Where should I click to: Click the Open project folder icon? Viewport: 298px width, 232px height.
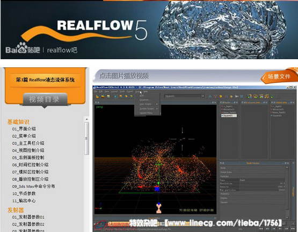click(103, 96)
